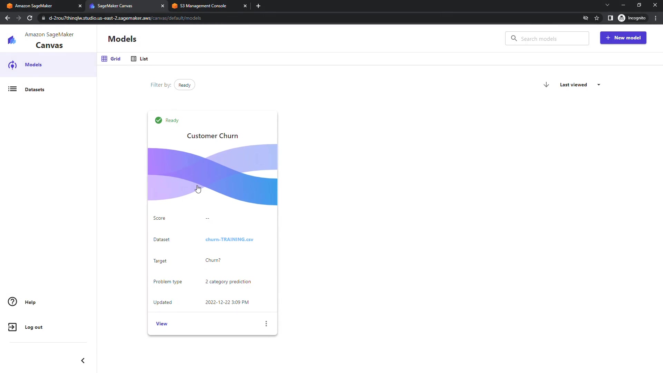Collapse the sidebar with chevron arrow
The height and width of the screenshot is (373, 663).
(x=83, y=361)
